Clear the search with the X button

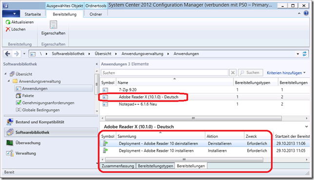pyautogui.click(x=233, y=72)
